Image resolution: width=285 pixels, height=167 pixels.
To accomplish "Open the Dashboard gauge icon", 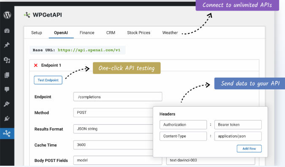I will (x=7, y=31).
